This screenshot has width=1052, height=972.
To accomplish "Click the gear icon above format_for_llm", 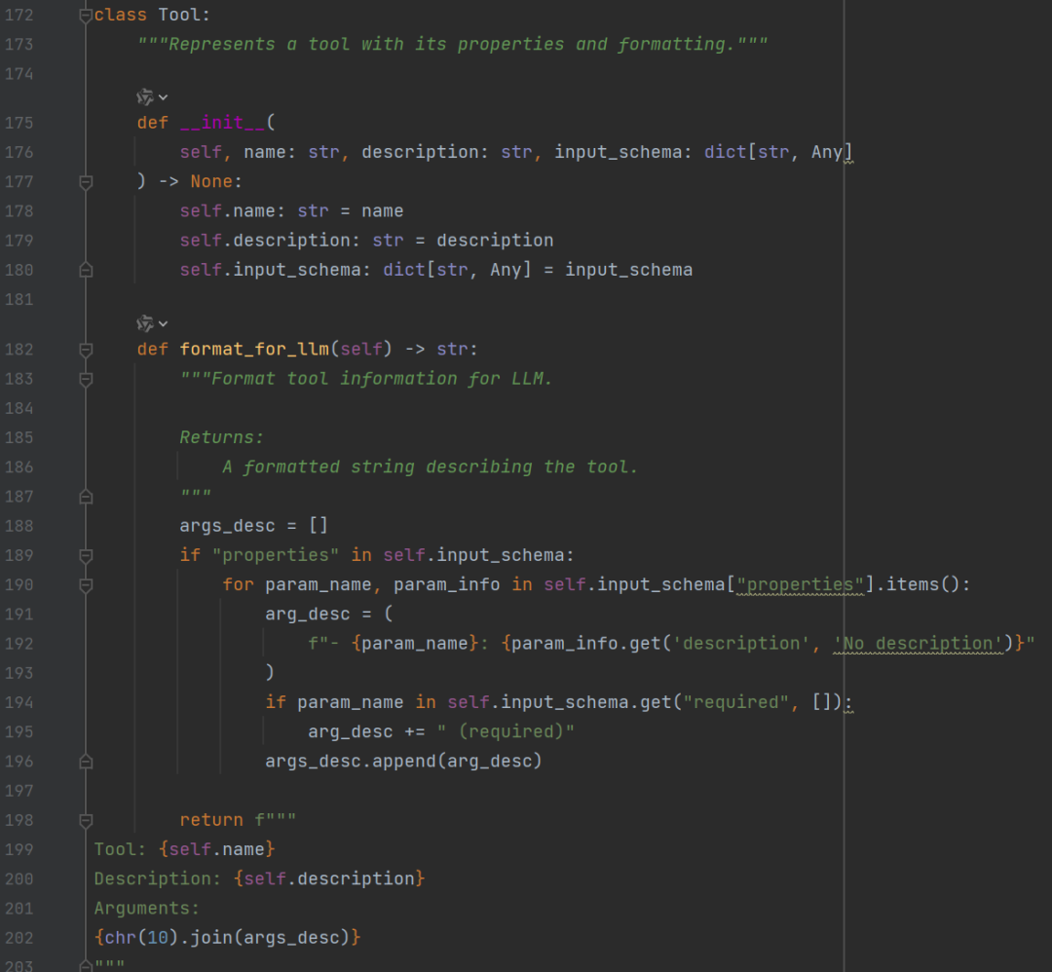I will [x=146, y=322].
